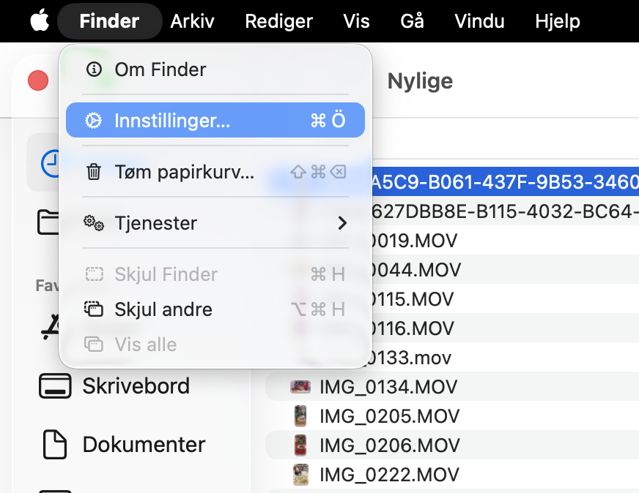Image resolution: width=639 pixels, height=493 pixels.
Task: Open the Tjenester submenu
Action: click(x=215, y=223)
